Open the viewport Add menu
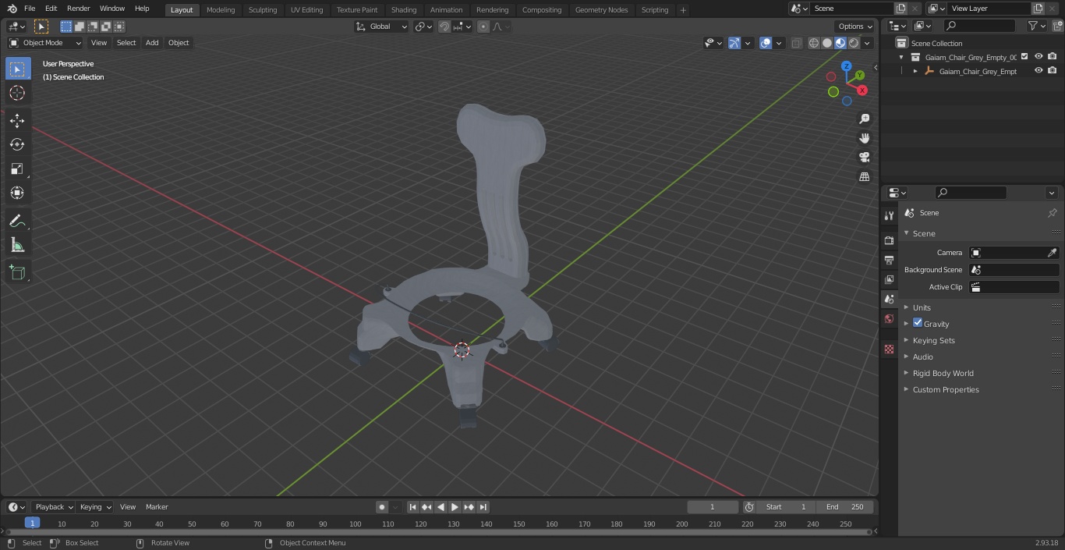 152,43
